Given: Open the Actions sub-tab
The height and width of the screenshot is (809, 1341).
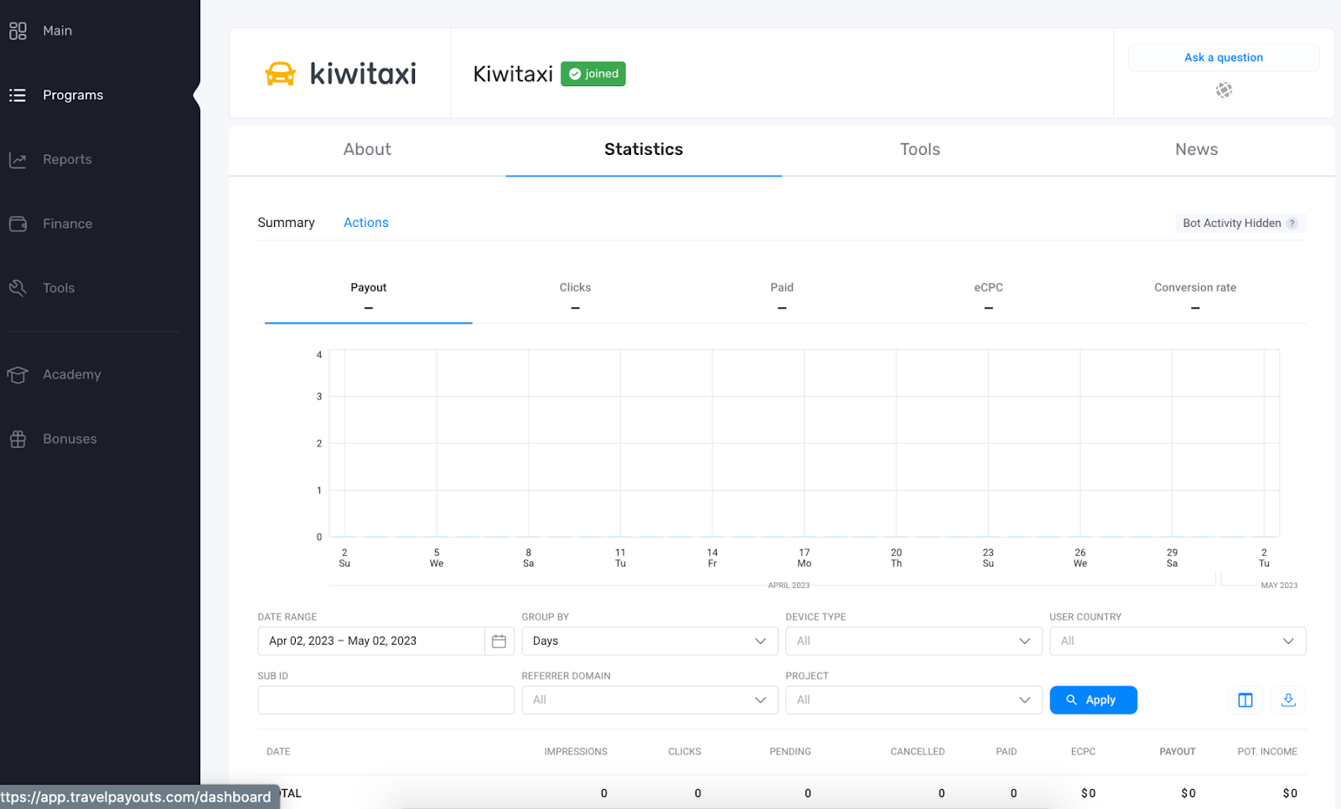Looking at the screenshot, I should tap(366, 223).
